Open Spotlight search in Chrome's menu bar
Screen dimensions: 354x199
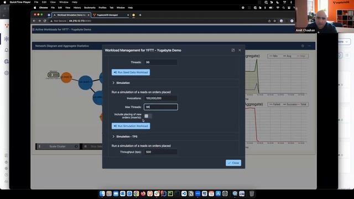283,8
